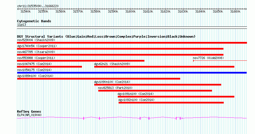Open the nsv1047475 (Coe2014) label
The height and width of the screenshot is (134, 255).
(x=34, y=64)
